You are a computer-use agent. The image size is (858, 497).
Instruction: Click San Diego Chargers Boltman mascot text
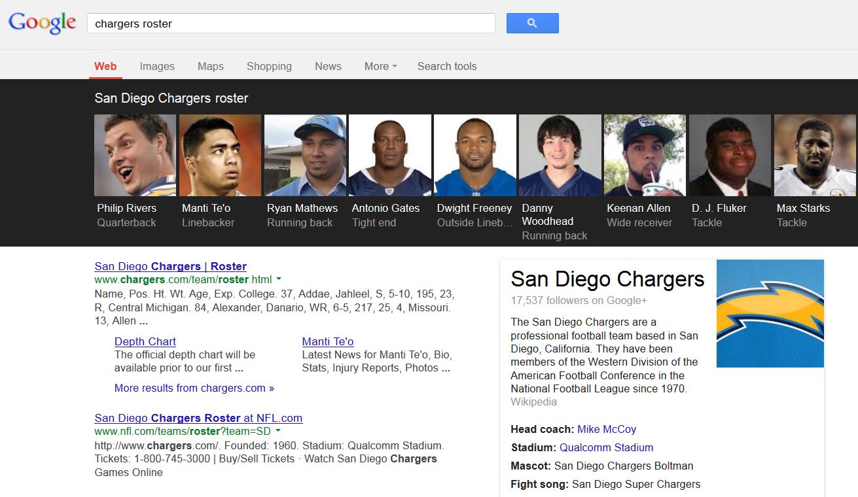coord(624,466)
